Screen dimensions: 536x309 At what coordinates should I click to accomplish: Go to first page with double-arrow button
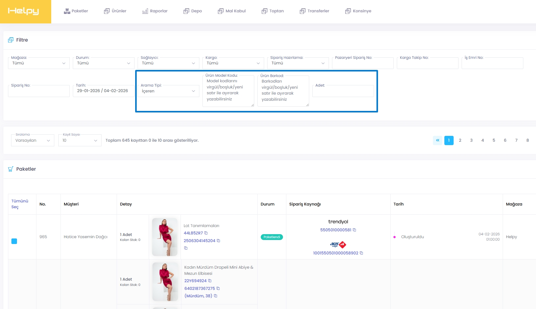(x=437, y=140)
